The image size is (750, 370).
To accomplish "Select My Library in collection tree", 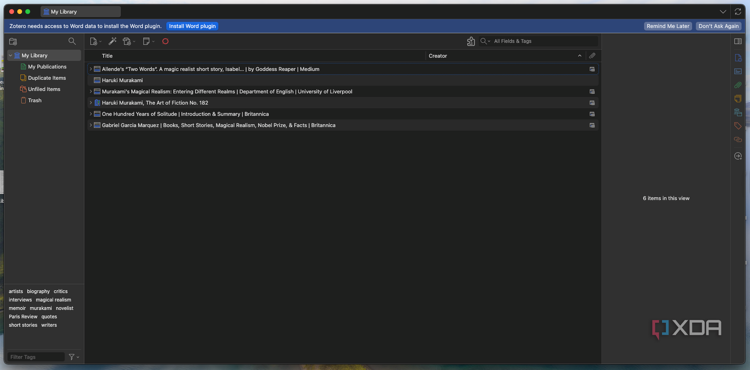I will pyautogui.click(x=44, y=55).
